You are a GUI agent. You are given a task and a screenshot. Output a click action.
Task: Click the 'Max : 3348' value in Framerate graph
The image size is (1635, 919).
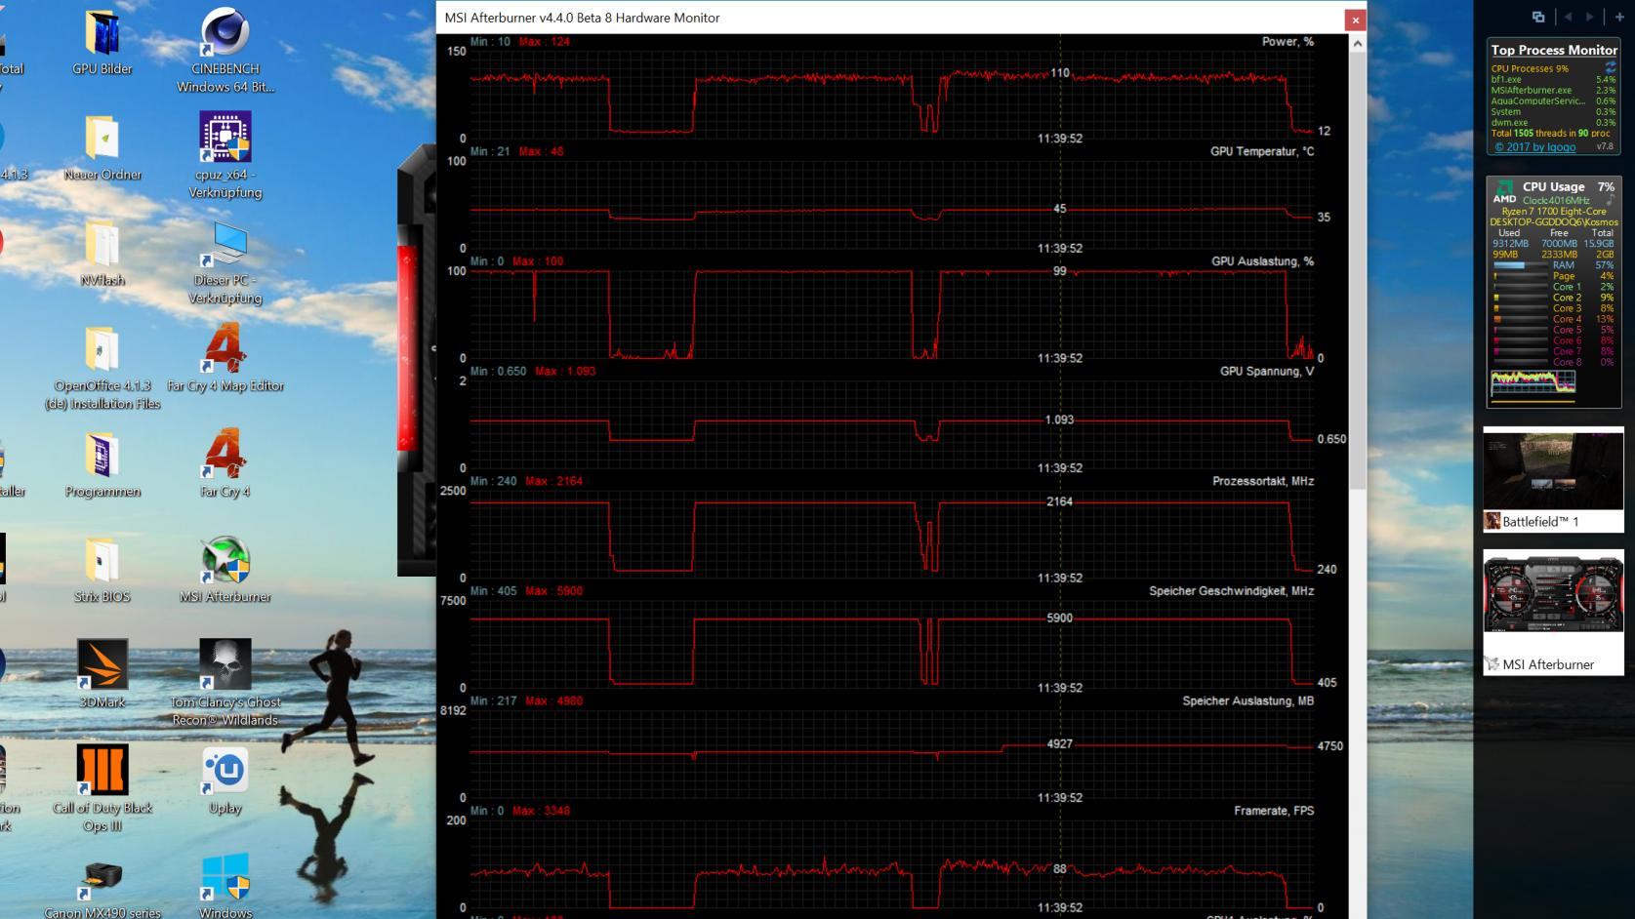[x=541, y=811]
